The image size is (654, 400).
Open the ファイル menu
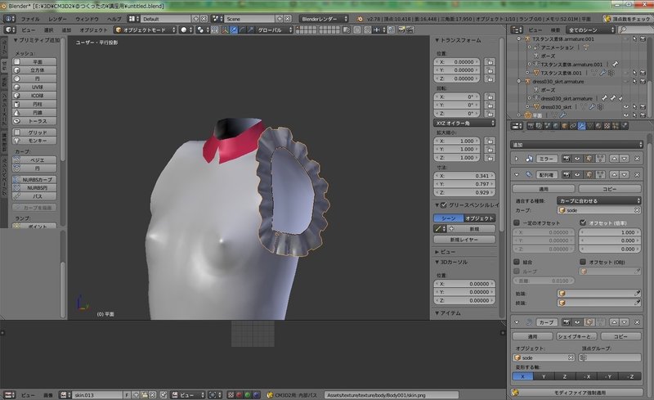pos(30,19)
